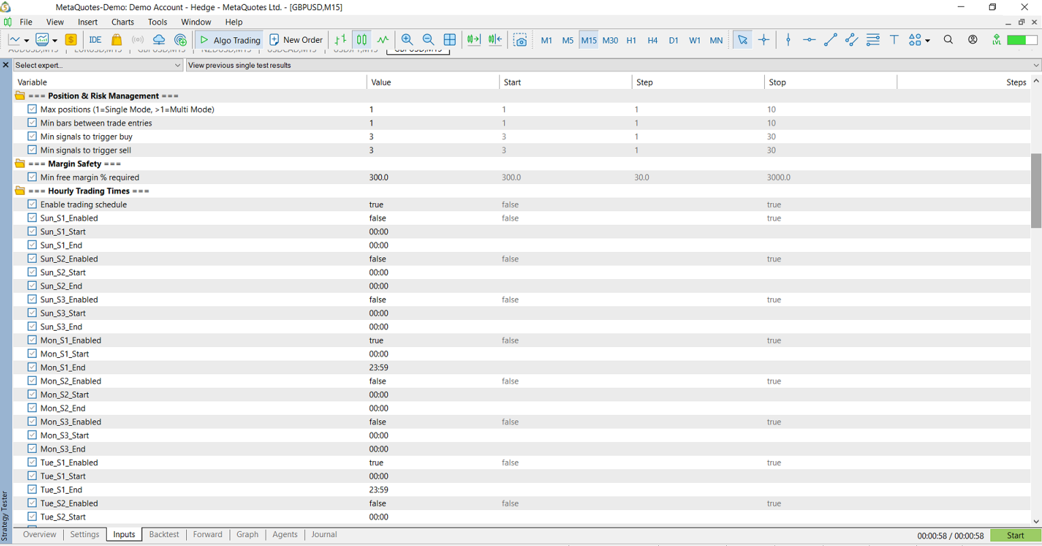Open the Market shopping bag icon
Viewport: 1042px width, 546px height.
point(117,40)
